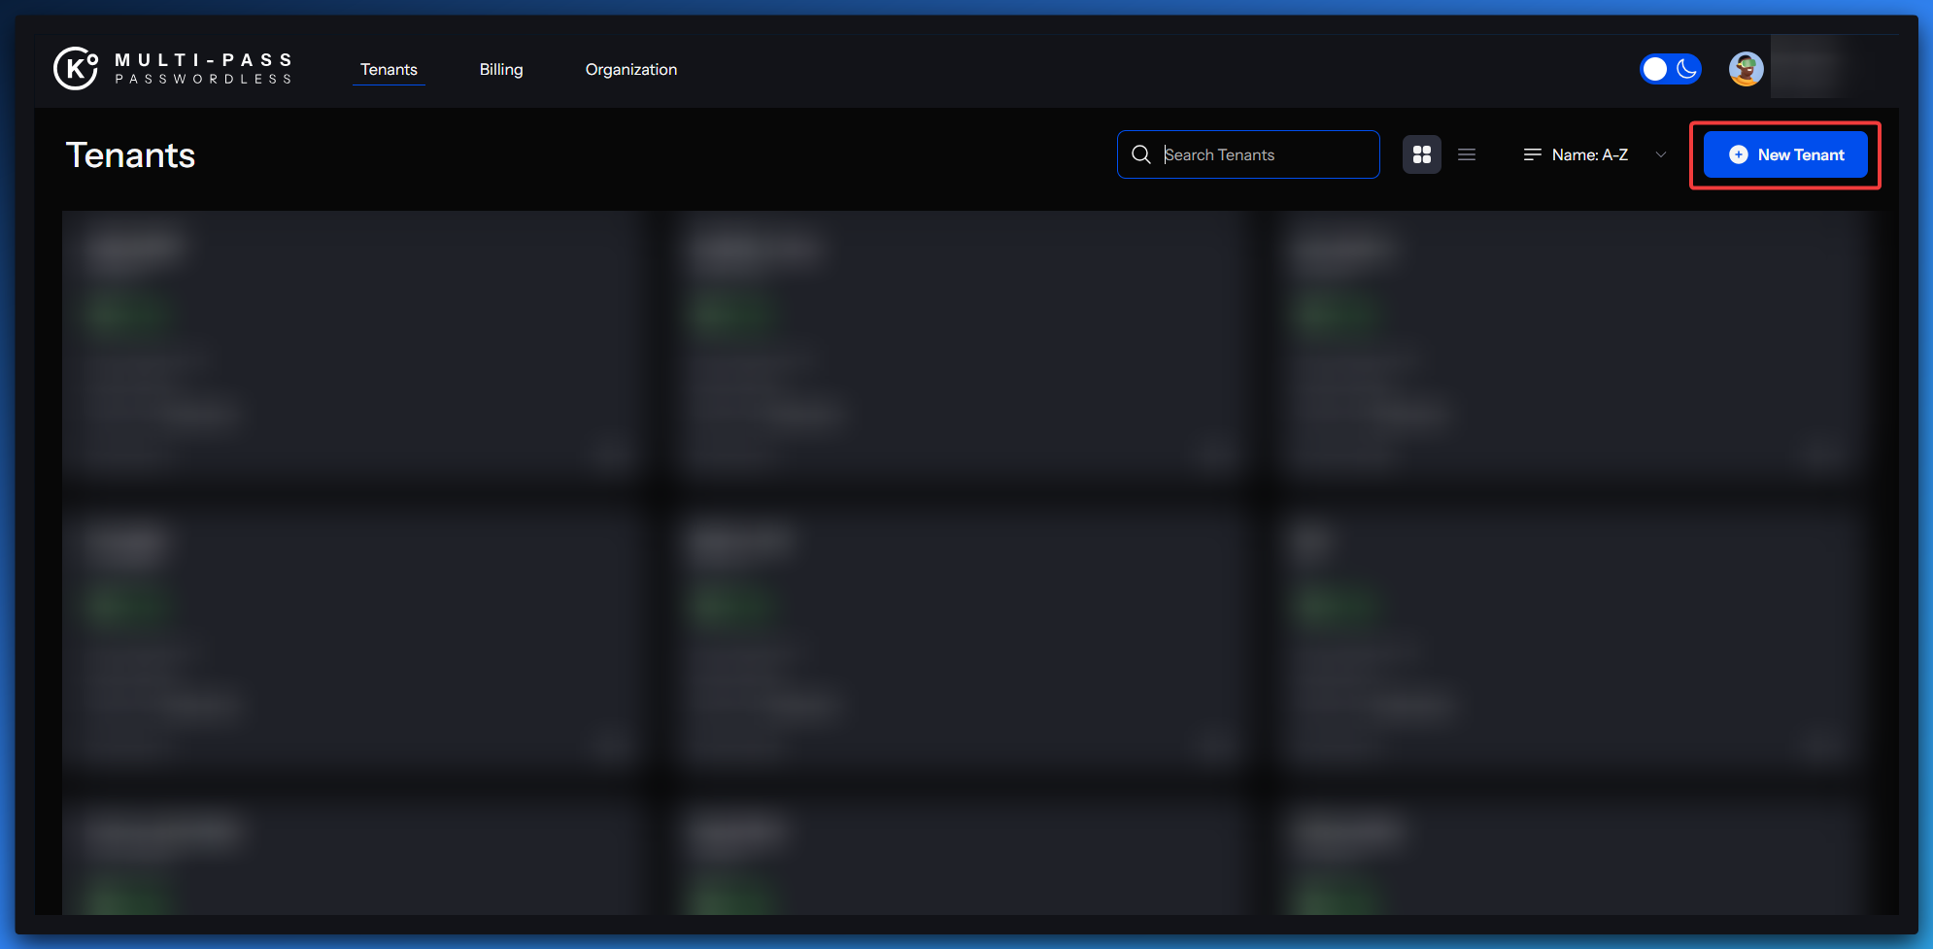Open the Billing tab

click(x=501, y=70)
